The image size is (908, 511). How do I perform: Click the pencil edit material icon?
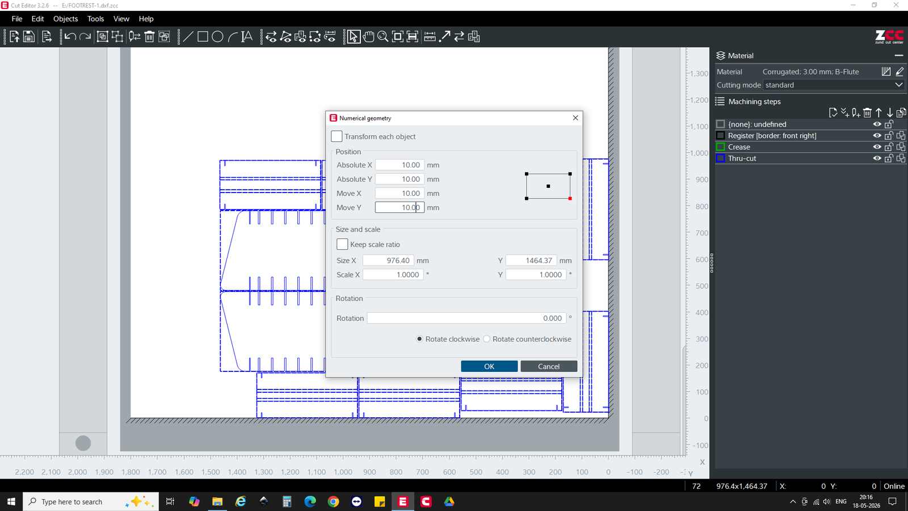[x=899, y=72]
